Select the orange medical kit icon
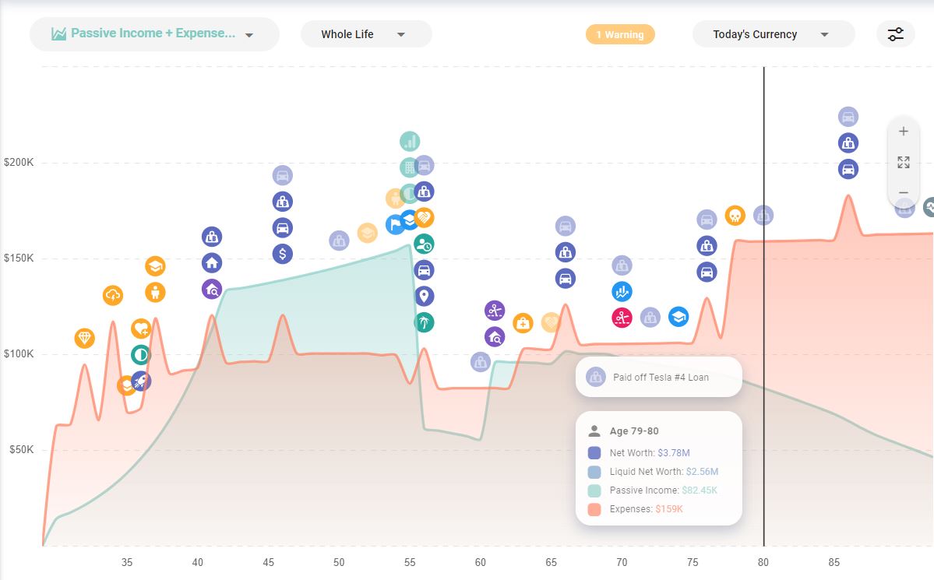934x580 pixels. tap(523, 322)
